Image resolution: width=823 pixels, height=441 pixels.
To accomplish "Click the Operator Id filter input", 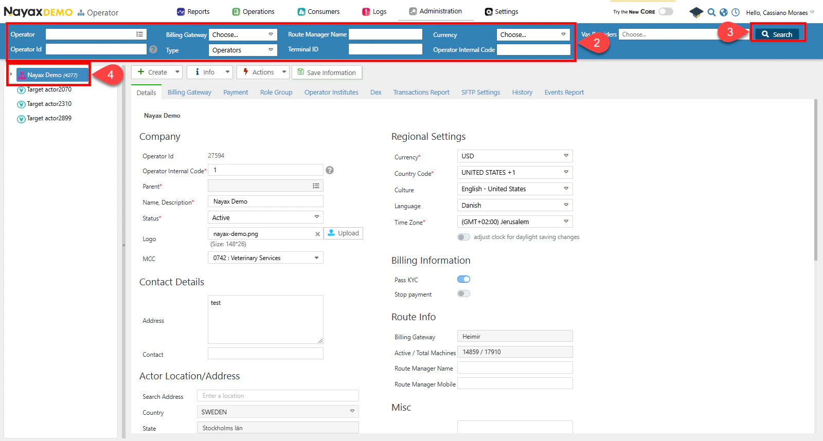I will [x=96, y=49].
